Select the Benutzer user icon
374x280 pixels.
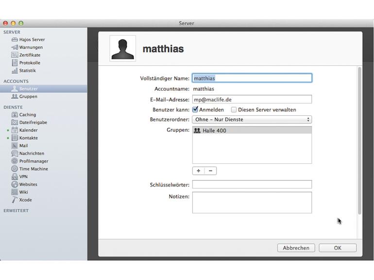(15, 89)
